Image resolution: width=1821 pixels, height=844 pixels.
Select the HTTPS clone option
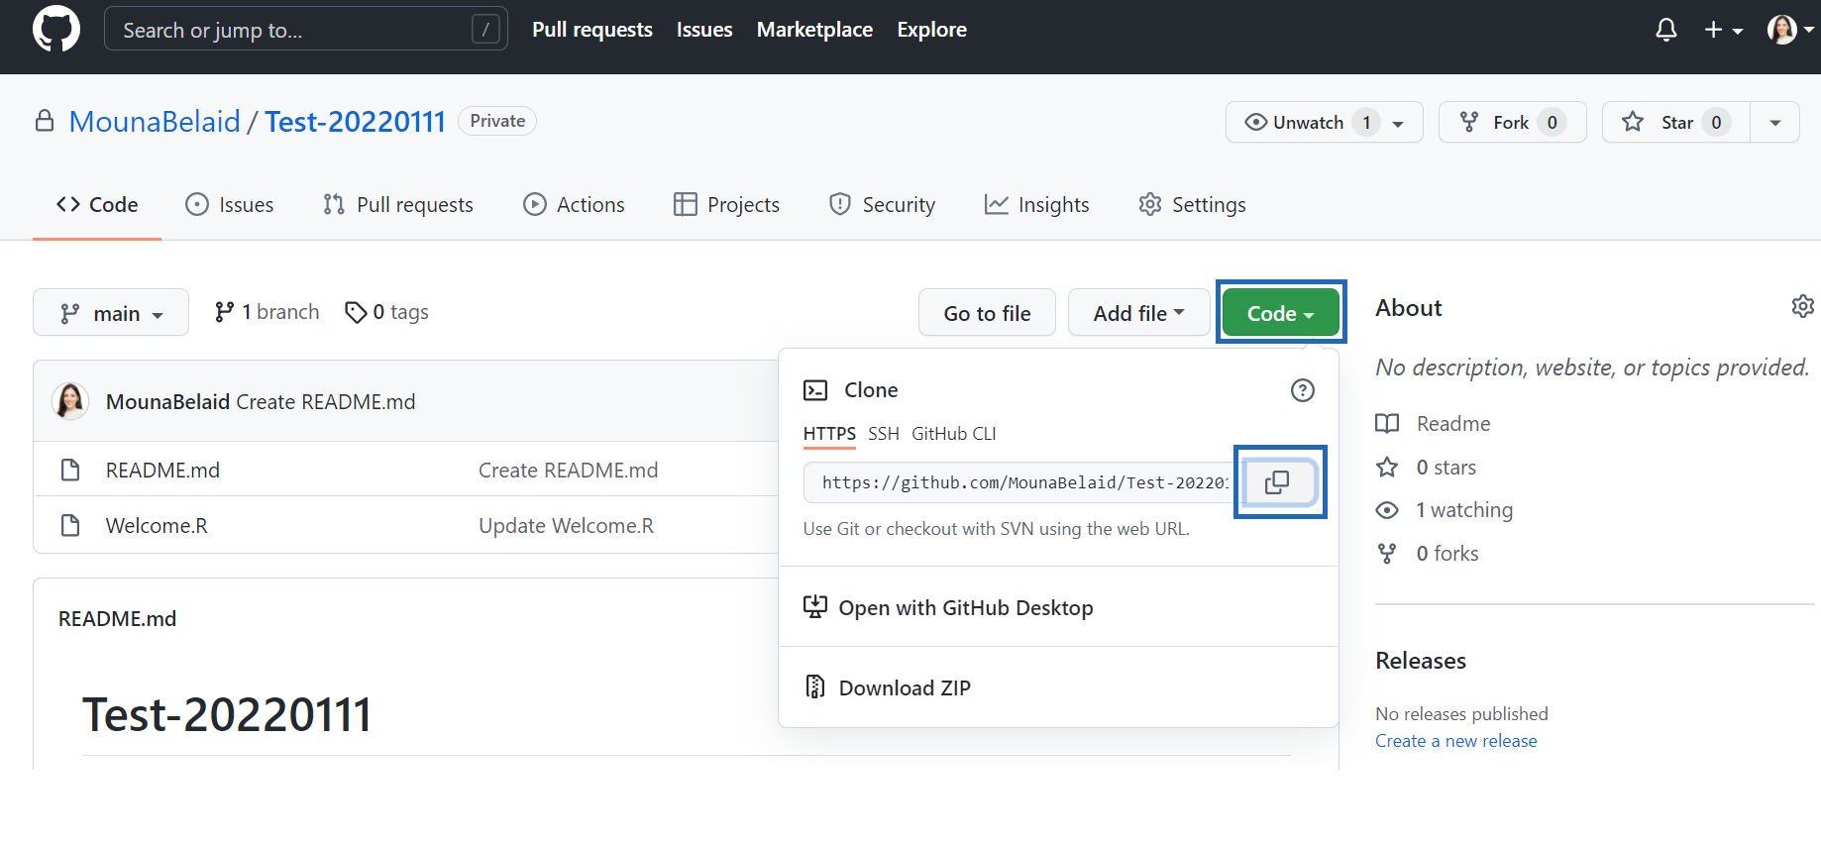pos(829,434)
